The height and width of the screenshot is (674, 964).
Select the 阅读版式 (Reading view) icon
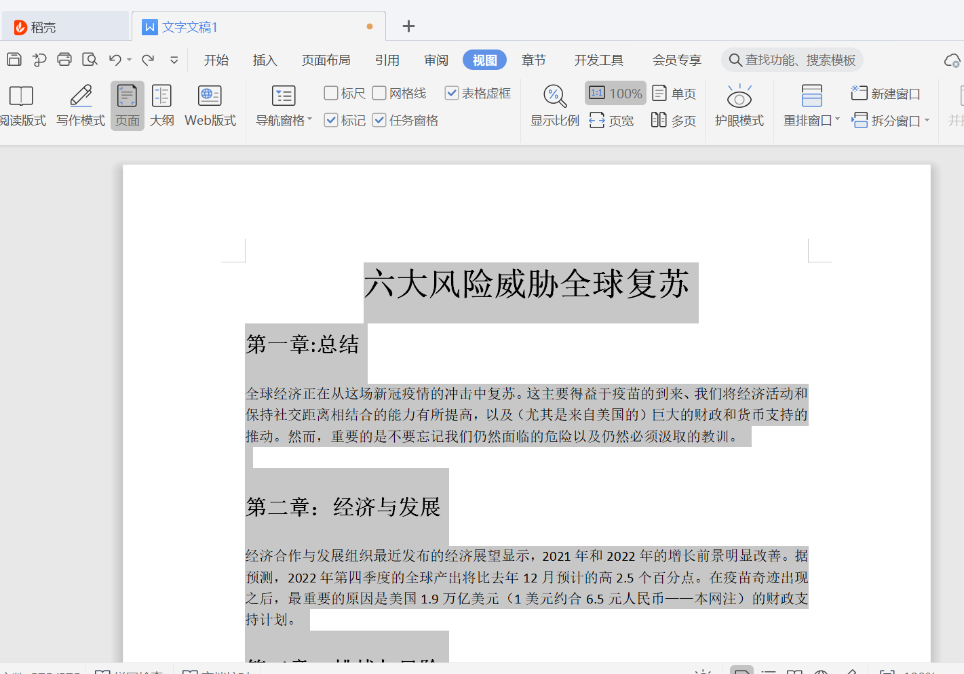pos(22,96)
